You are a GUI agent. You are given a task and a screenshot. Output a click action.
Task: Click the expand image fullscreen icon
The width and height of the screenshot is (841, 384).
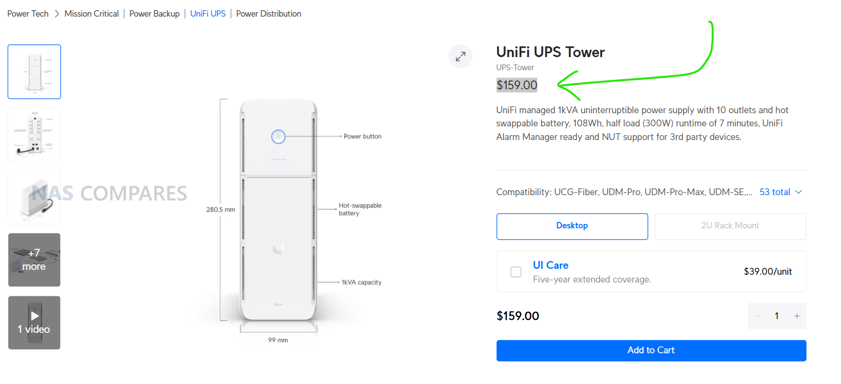pyautogui.click(x=460, y=57)
